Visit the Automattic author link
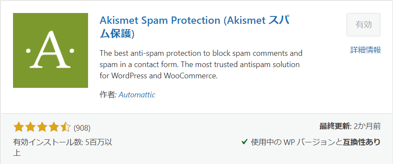393x164 pixels. coord(137,95)
